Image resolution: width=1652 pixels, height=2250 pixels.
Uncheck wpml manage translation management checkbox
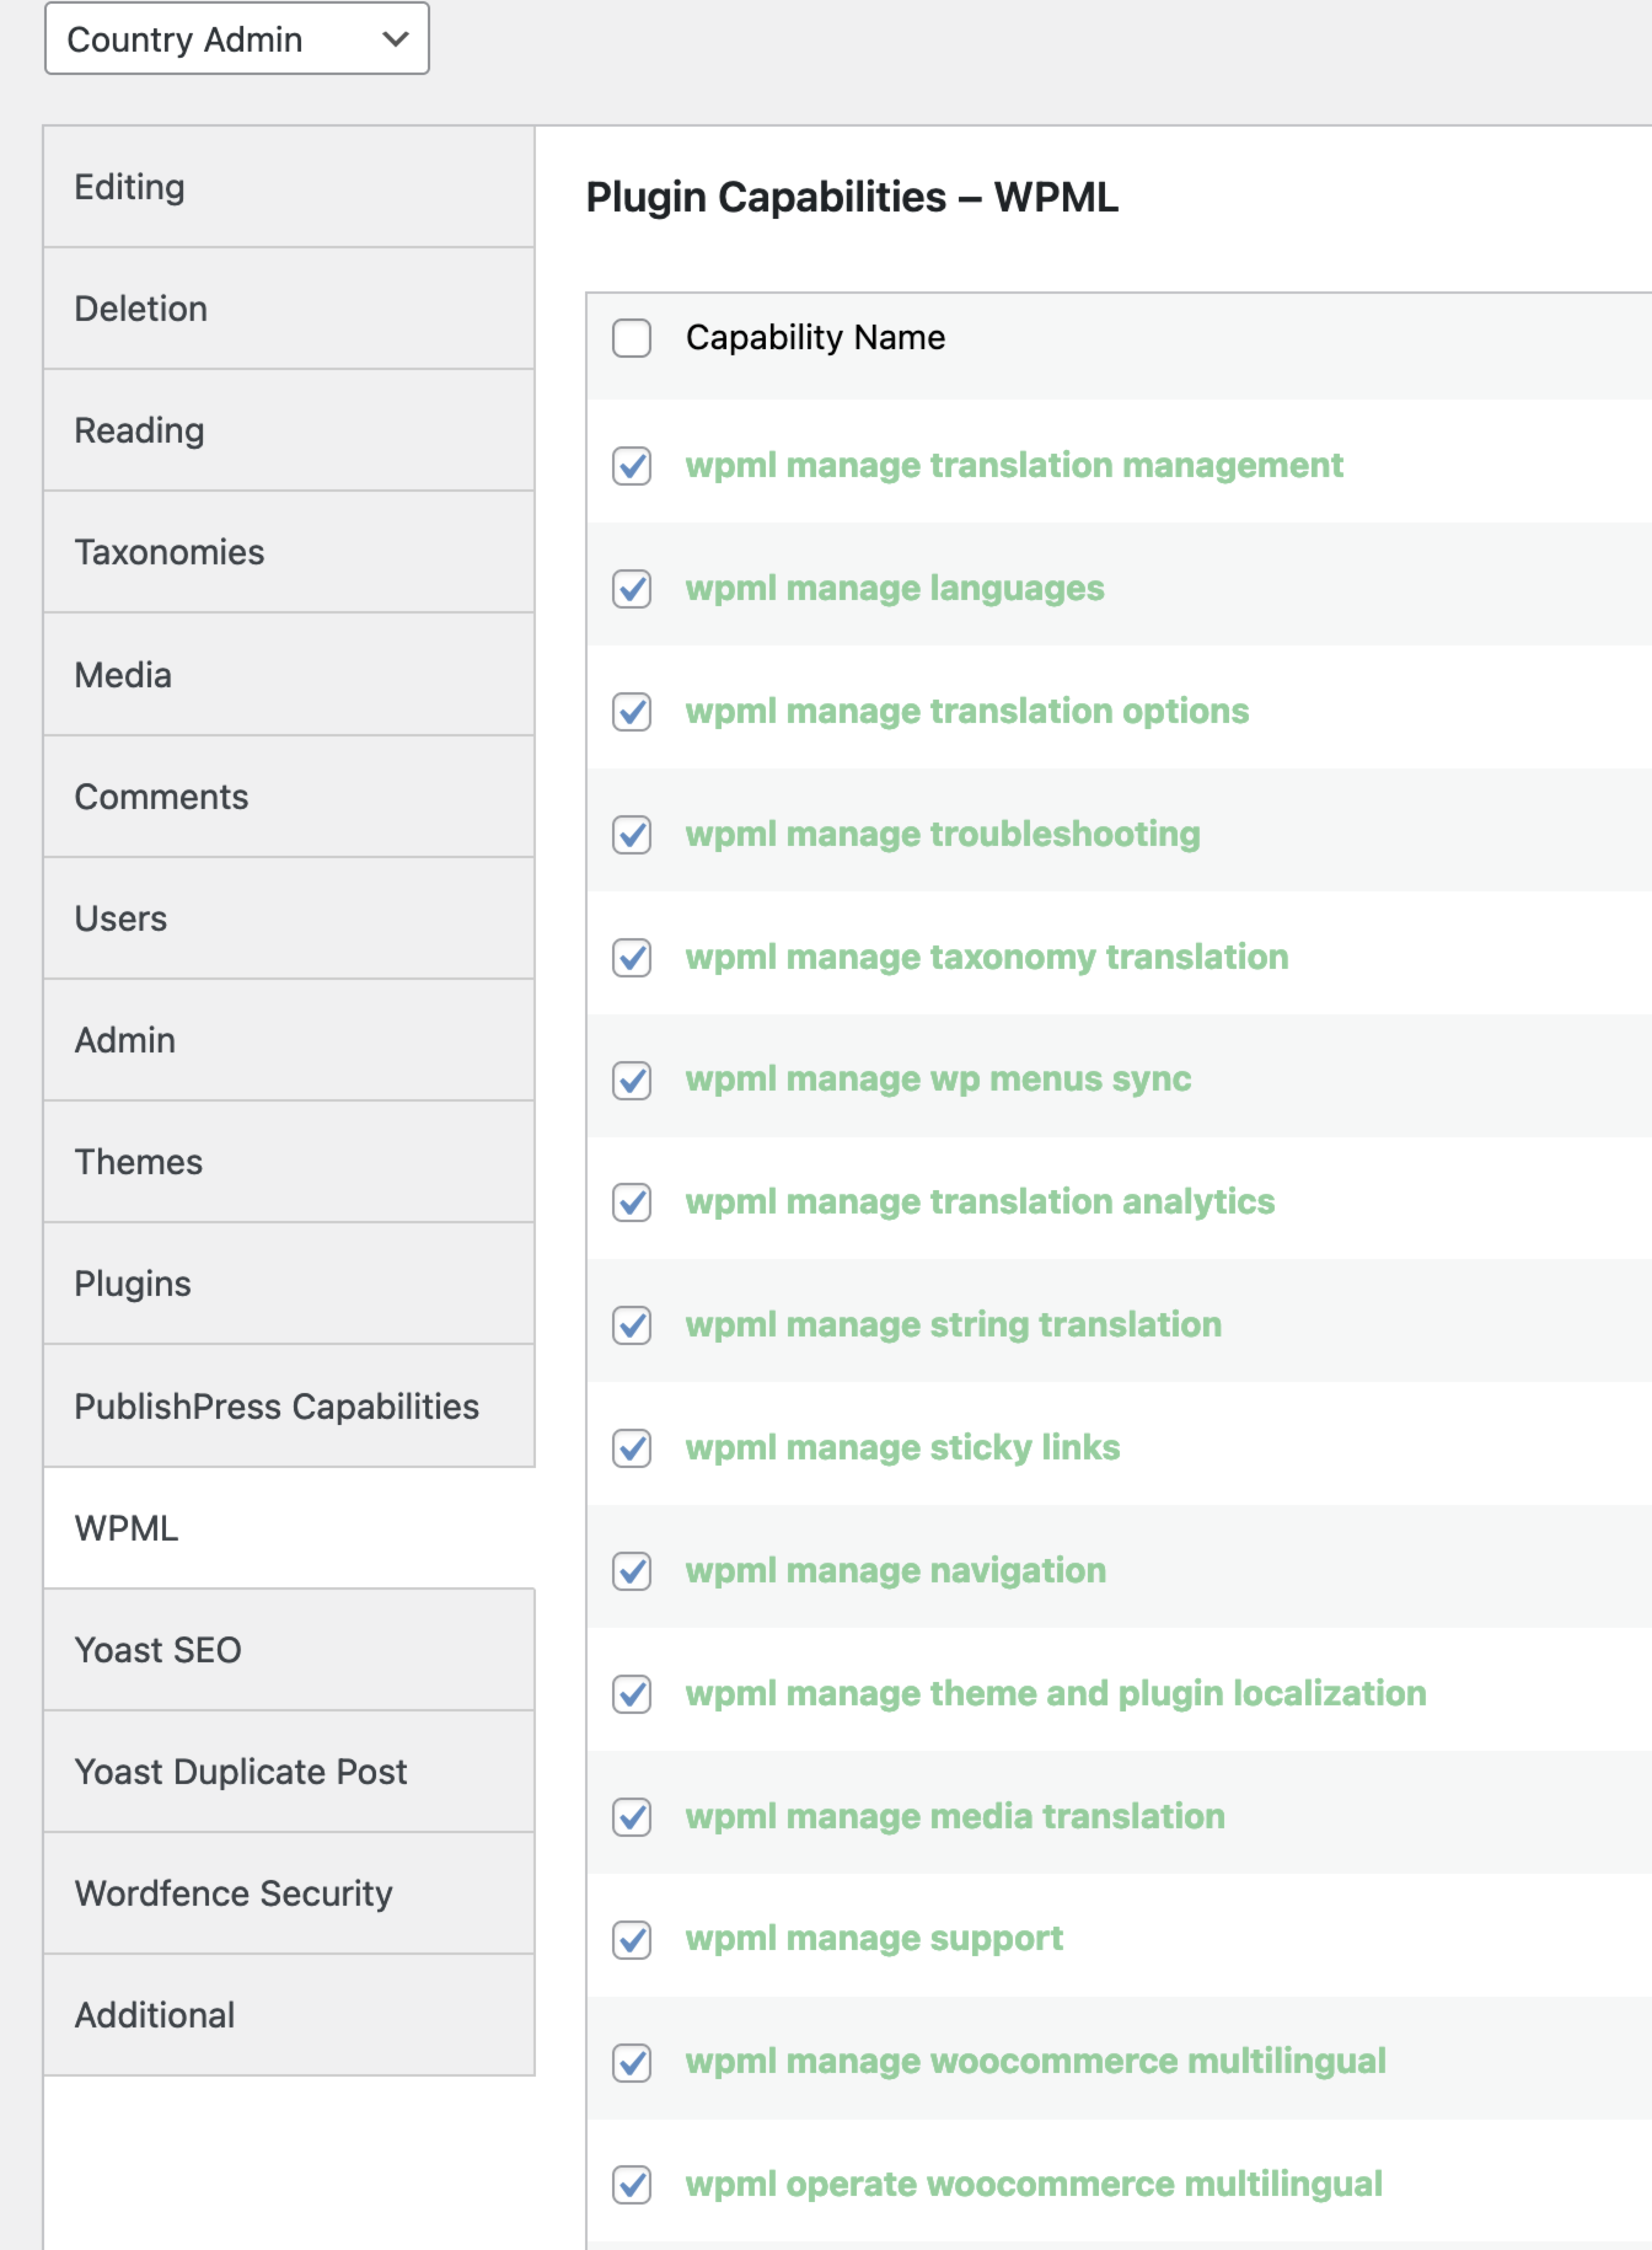[632, 466]
